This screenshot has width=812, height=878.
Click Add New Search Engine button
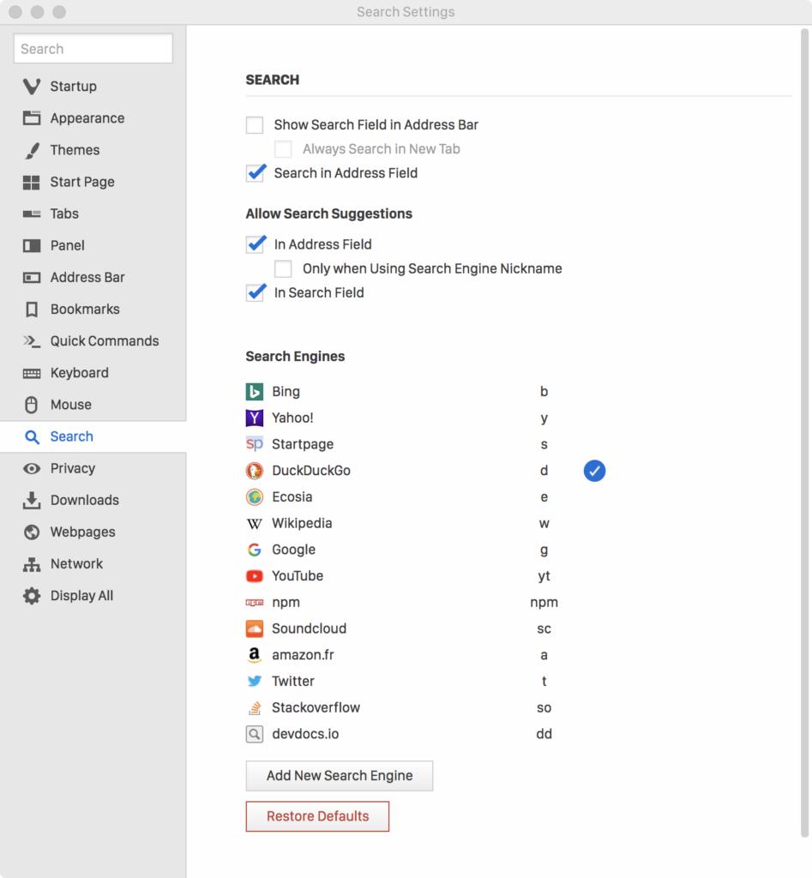click(340, 775)
